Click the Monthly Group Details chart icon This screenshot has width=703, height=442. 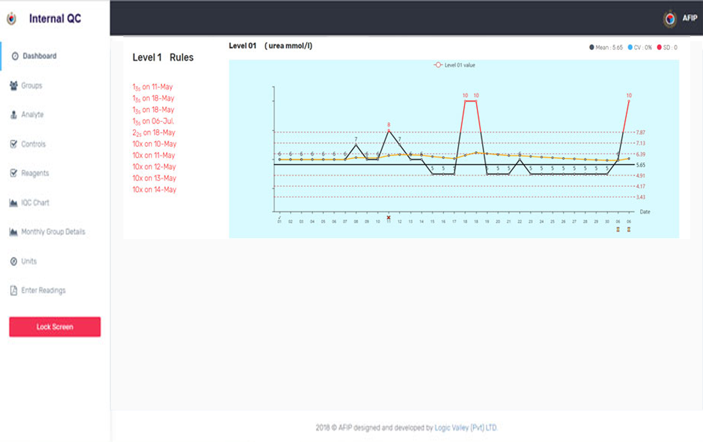[x=14, y=232]
